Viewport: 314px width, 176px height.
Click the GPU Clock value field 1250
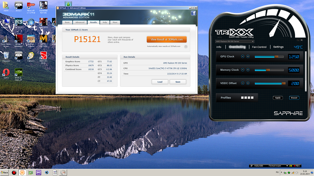tap(294, 57)
